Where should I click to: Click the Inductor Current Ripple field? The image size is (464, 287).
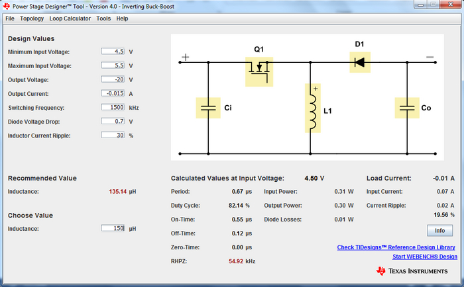(x=113, y=135)
